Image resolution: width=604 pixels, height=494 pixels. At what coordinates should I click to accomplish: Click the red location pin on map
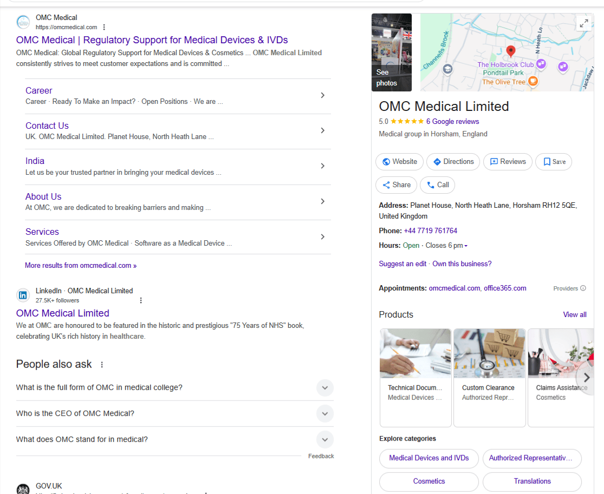click(511, 51)
